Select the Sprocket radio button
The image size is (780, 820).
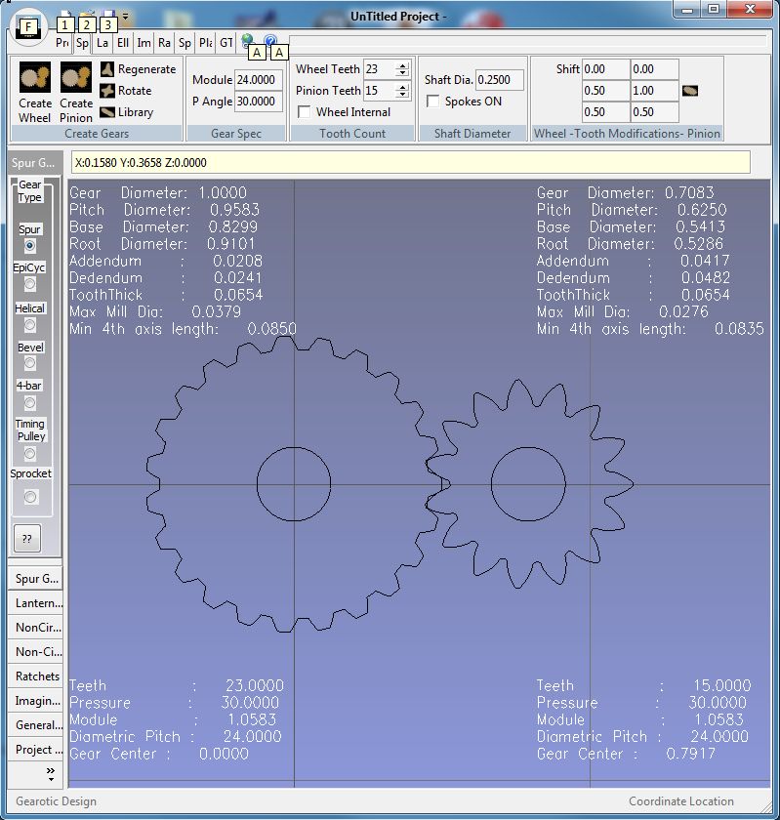pos(30,496)
